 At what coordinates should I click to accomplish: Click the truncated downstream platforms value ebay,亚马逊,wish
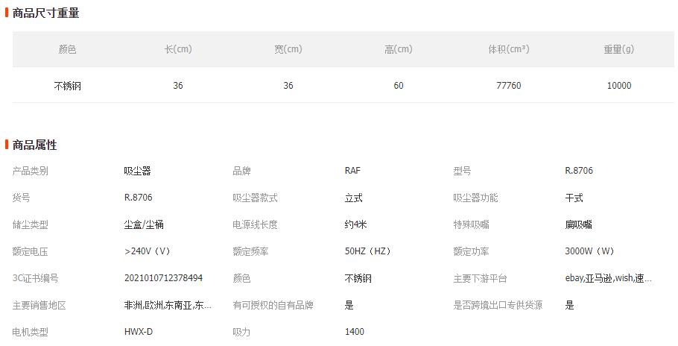(608, 278)
